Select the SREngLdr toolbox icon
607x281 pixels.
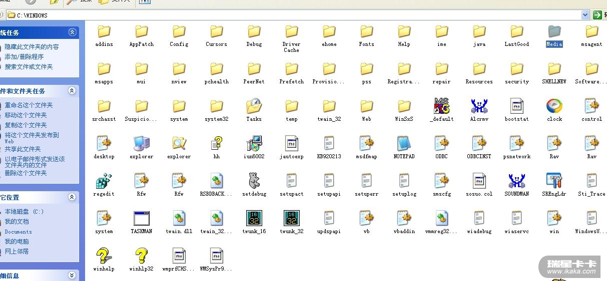[x=554, y=181]
